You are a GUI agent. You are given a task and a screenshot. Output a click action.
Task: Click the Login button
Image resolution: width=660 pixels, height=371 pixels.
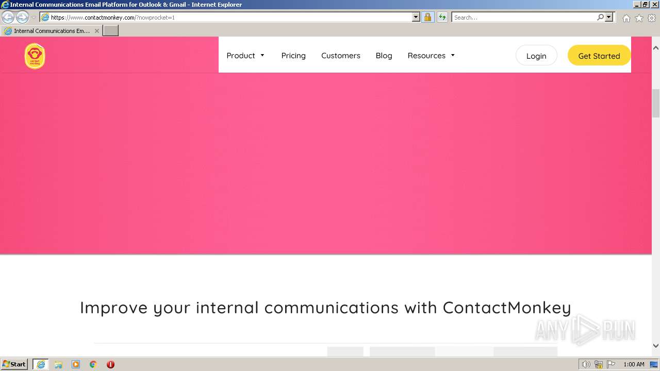(536, 56)
